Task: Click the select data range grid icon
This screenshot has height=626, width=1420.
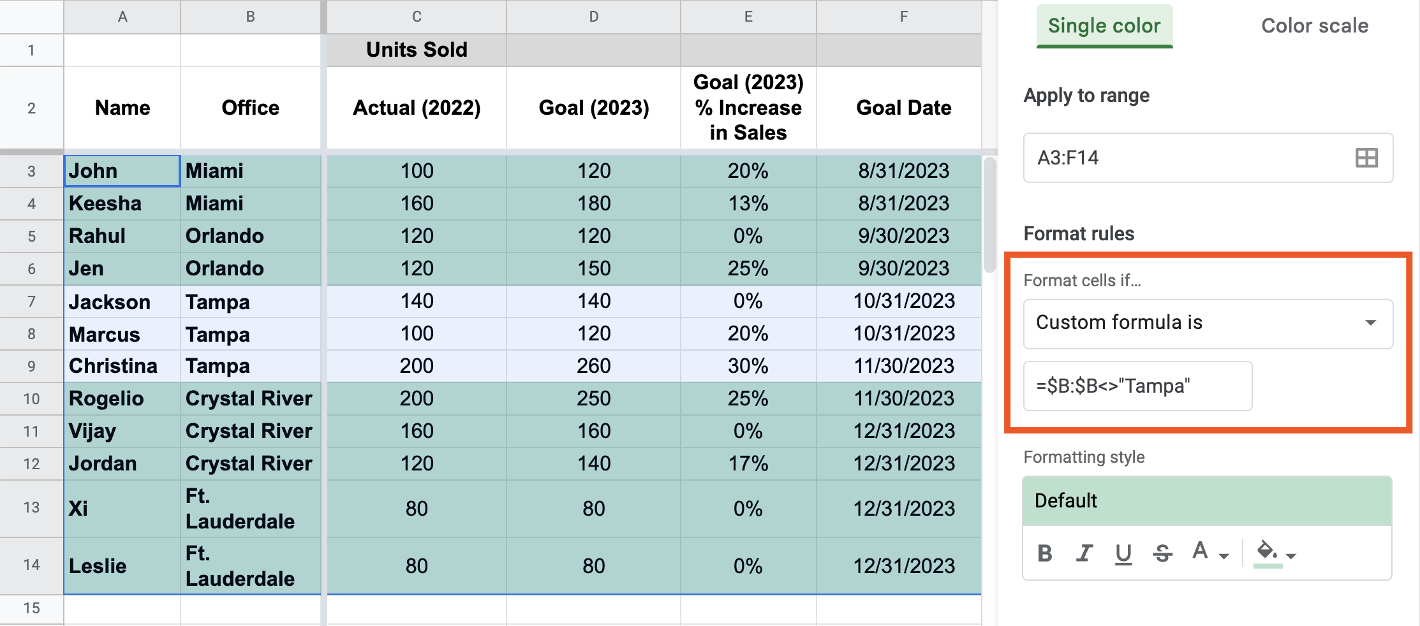Action: [x=1366, y=157]
